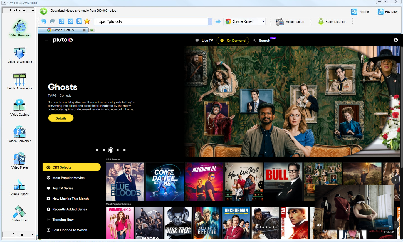Select the fifth carousel dot

coord(124,150)
